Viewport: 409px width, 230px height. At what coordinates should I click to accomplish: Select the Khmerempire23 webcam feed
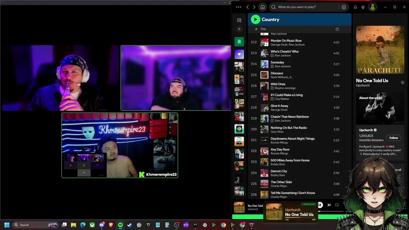[120, 145]
